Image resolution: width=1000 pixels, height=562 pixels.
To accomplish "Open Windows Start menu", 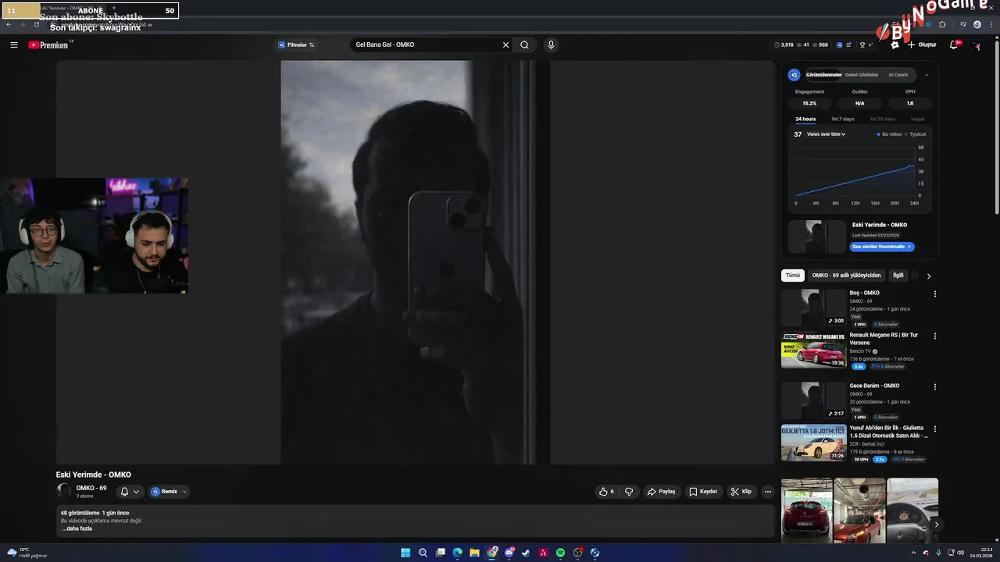I will point(405,553).
